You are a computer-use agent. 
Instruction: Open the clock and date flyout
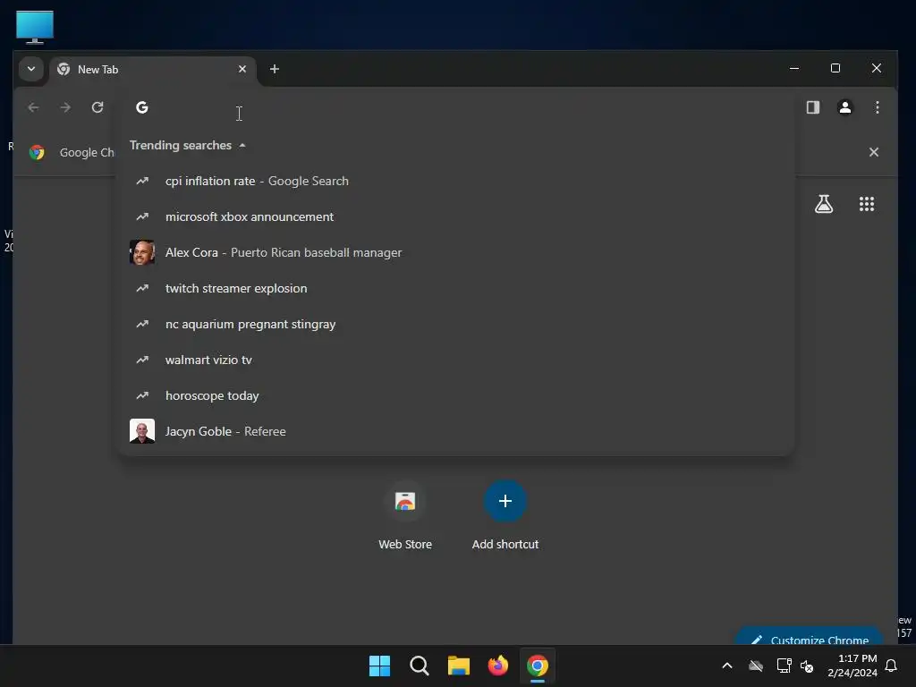pyautogui.click(x=852, y=666)
